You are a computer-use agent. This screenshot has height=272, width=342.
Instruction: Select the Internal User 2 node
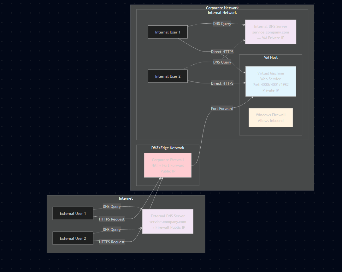pyautogui.click(x=168, y=76)
